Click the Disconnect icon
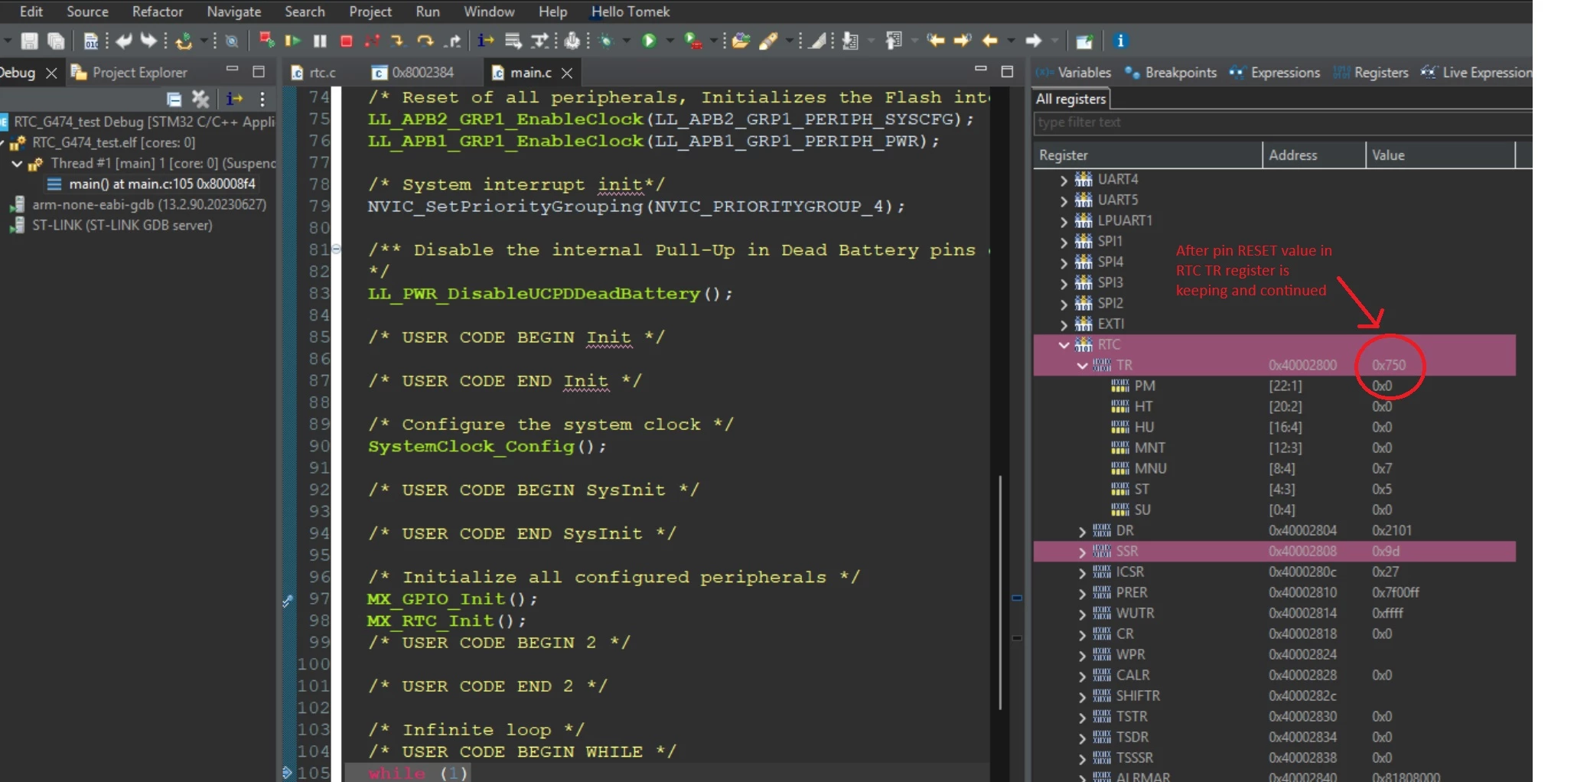 tap(372, 41)
